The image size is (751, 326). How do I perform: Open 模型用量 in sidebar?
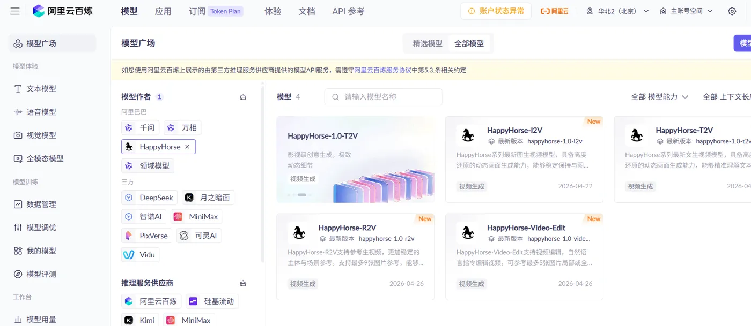tap(52, 320)
